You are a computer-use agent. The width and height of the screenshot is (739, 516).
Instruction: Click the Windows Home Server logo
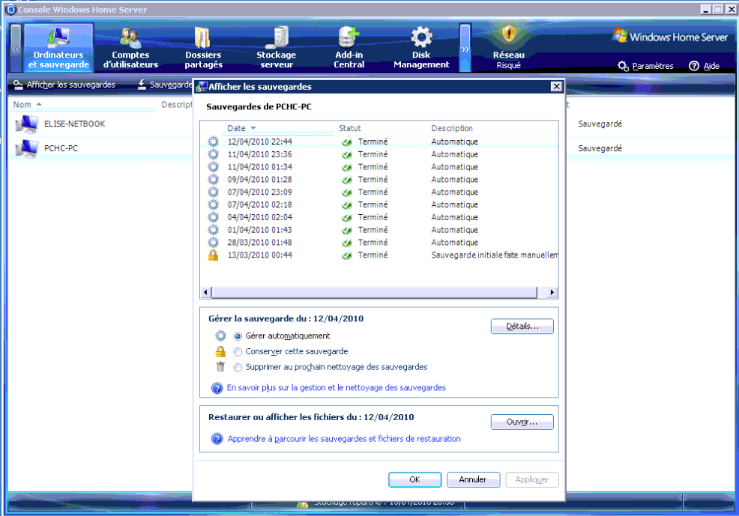[670, 37]
